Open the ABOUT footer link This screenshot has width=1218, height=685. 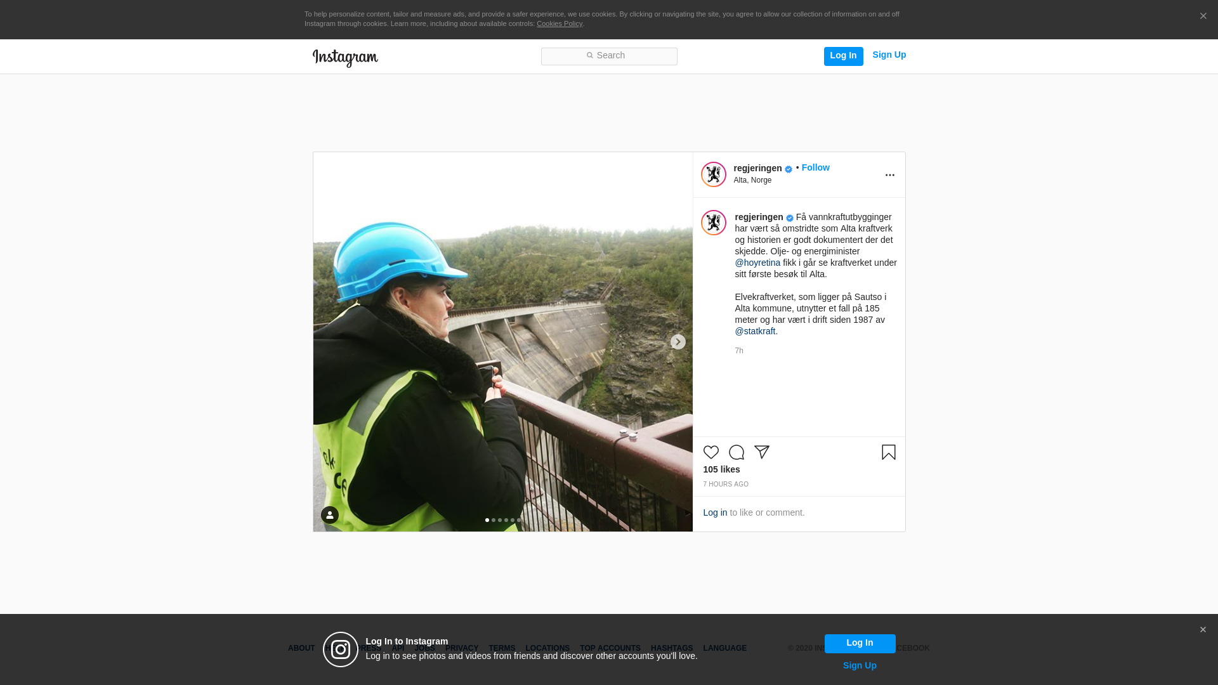301,648
